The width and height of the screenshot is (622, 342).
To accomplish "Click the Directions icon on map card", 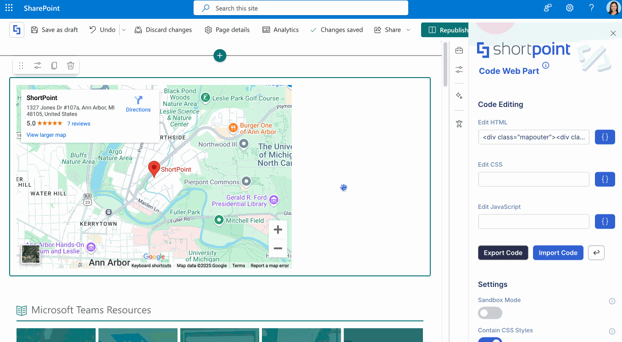I will pos(138,100).
